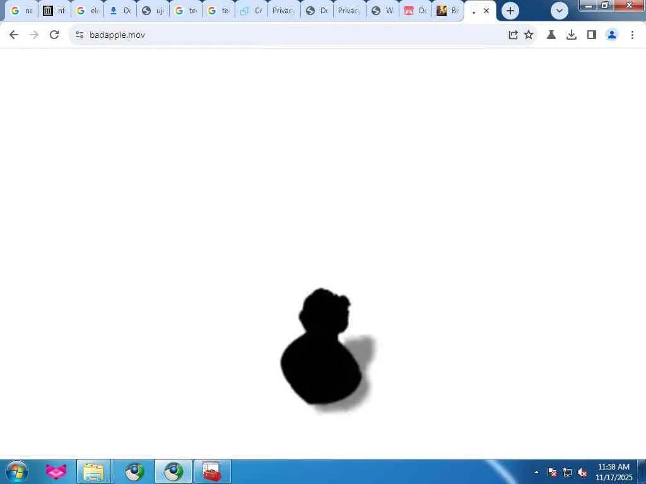Open site information icon beside the URL
The width and height of the screenshot is (646, 484).
point(79,35)
